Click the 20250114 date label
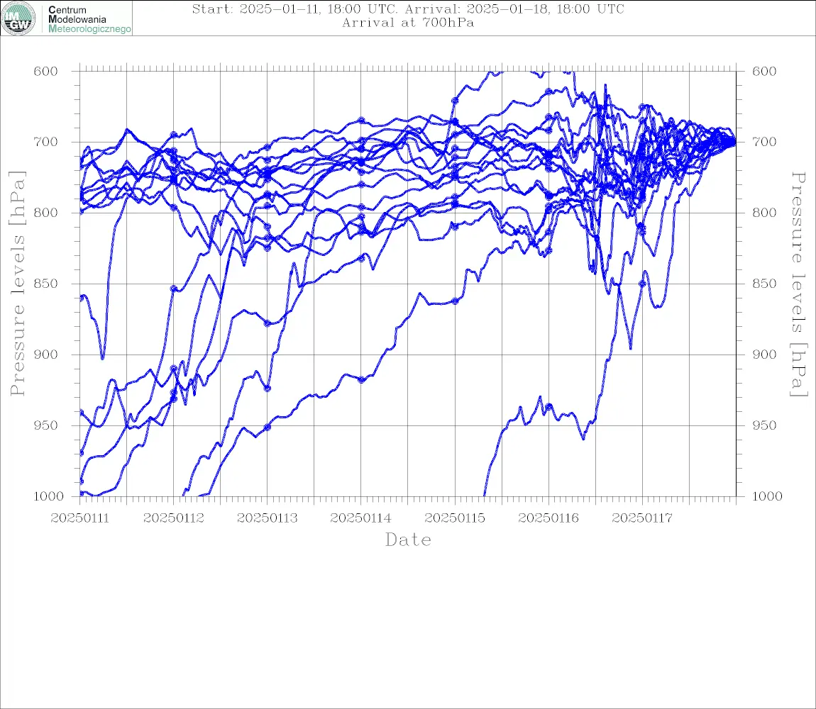The width and height of the screenshot is (816, 709). [361, 518]
